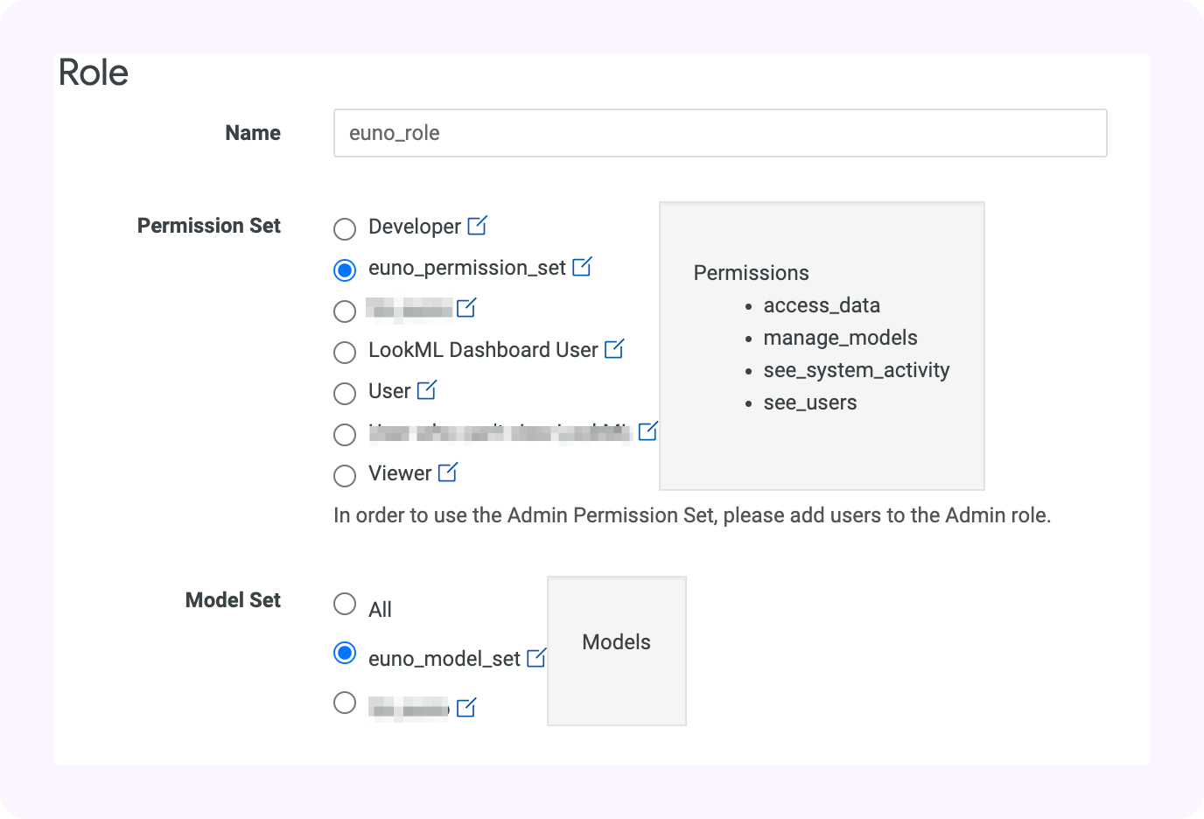Click edit icon of blurred permission set below euno_permission_set
Viewport: 1204px width, 819px height.
point(466,308)
